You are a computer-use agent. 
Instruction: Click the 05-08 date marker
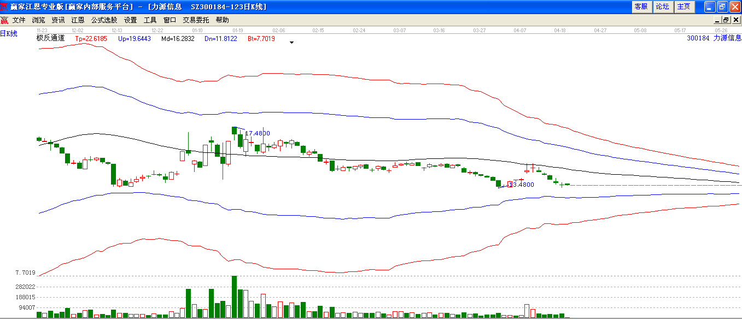click(640, 31)
